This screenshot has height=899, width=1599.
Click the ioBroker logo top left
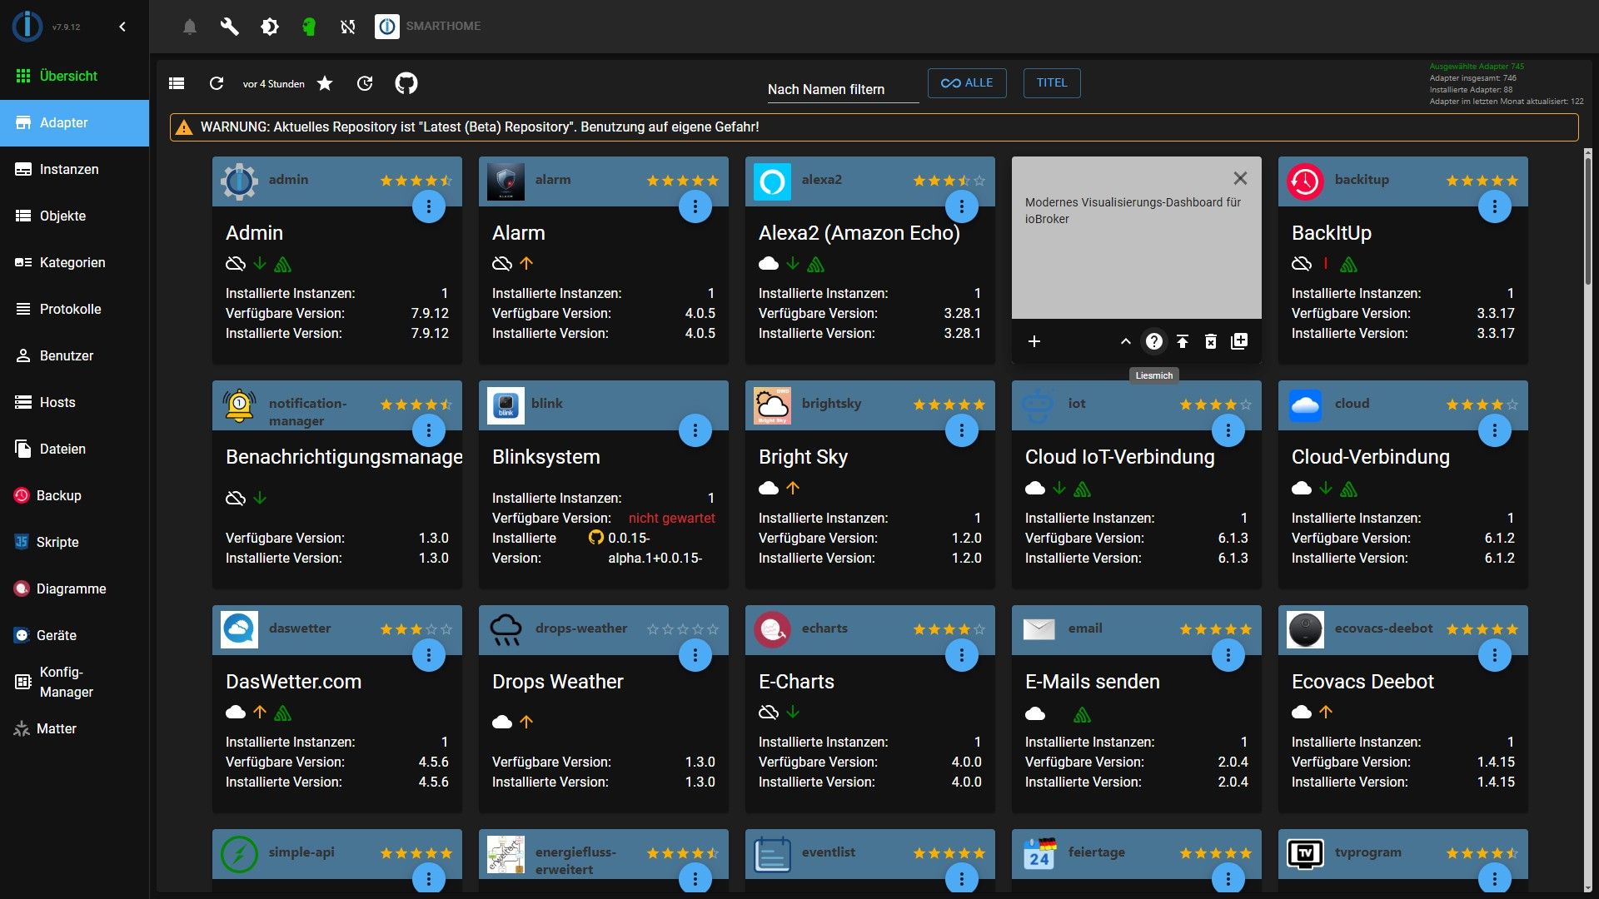[x=27, y=27]
